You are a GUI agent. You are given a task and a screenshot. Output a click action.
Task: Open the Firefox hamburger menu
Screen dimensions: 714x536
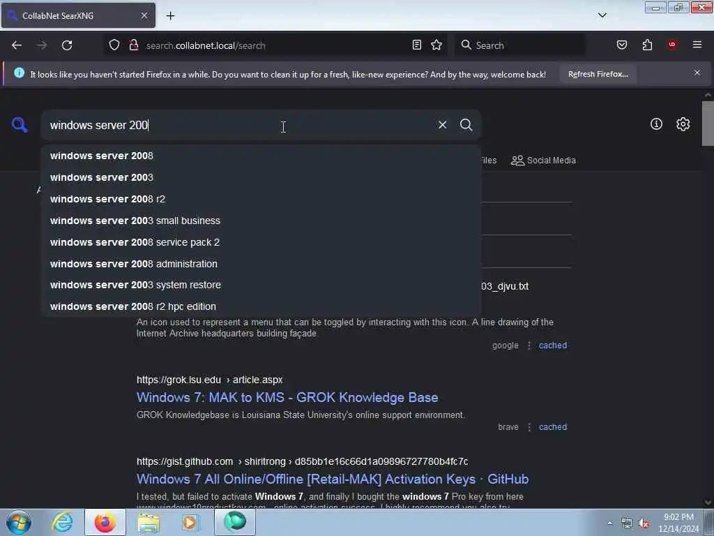pyautogui.click(x=697, y=45)
